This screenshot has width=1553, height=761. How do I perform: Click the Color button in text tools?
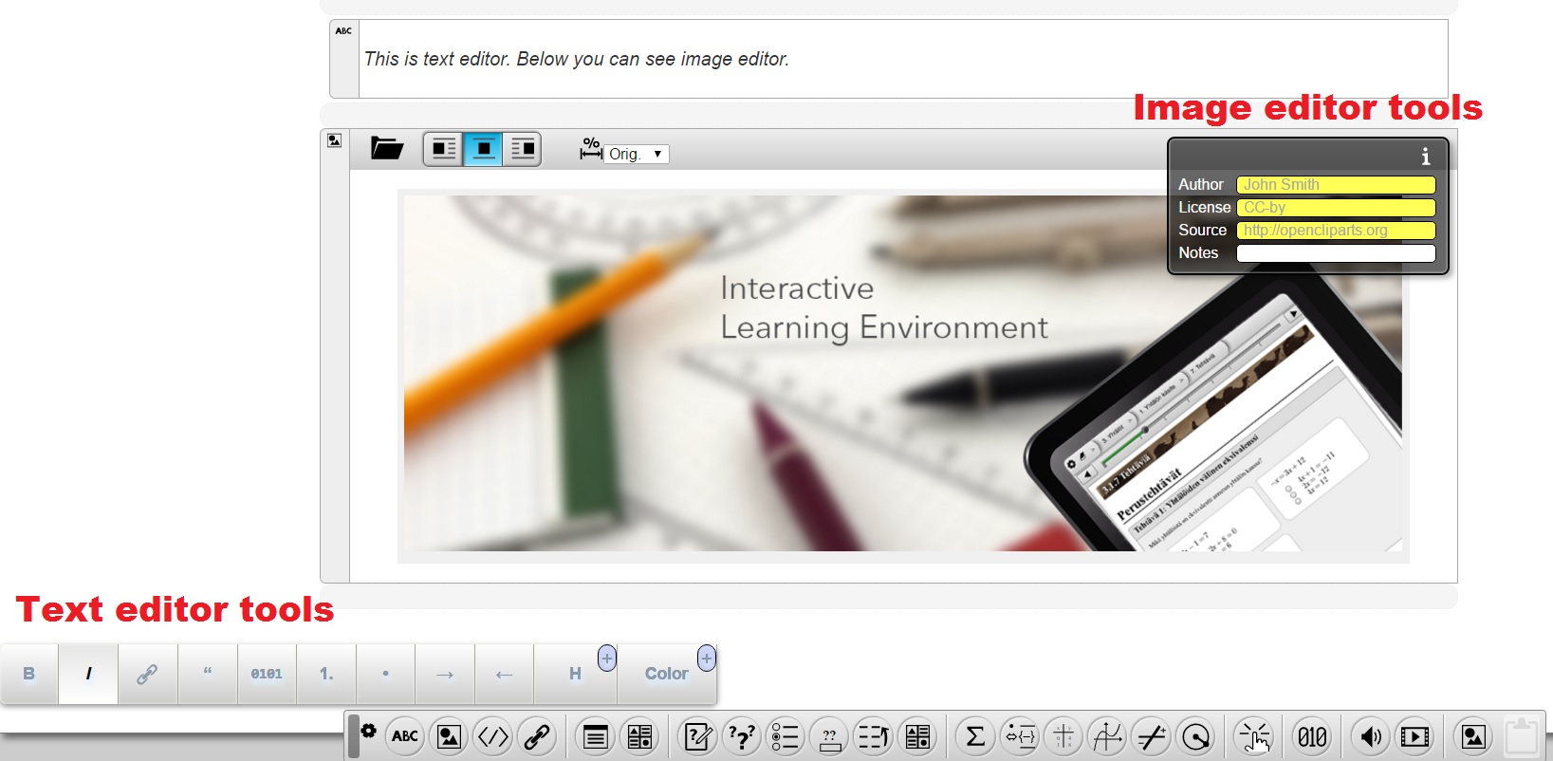(x=666, y=674)
